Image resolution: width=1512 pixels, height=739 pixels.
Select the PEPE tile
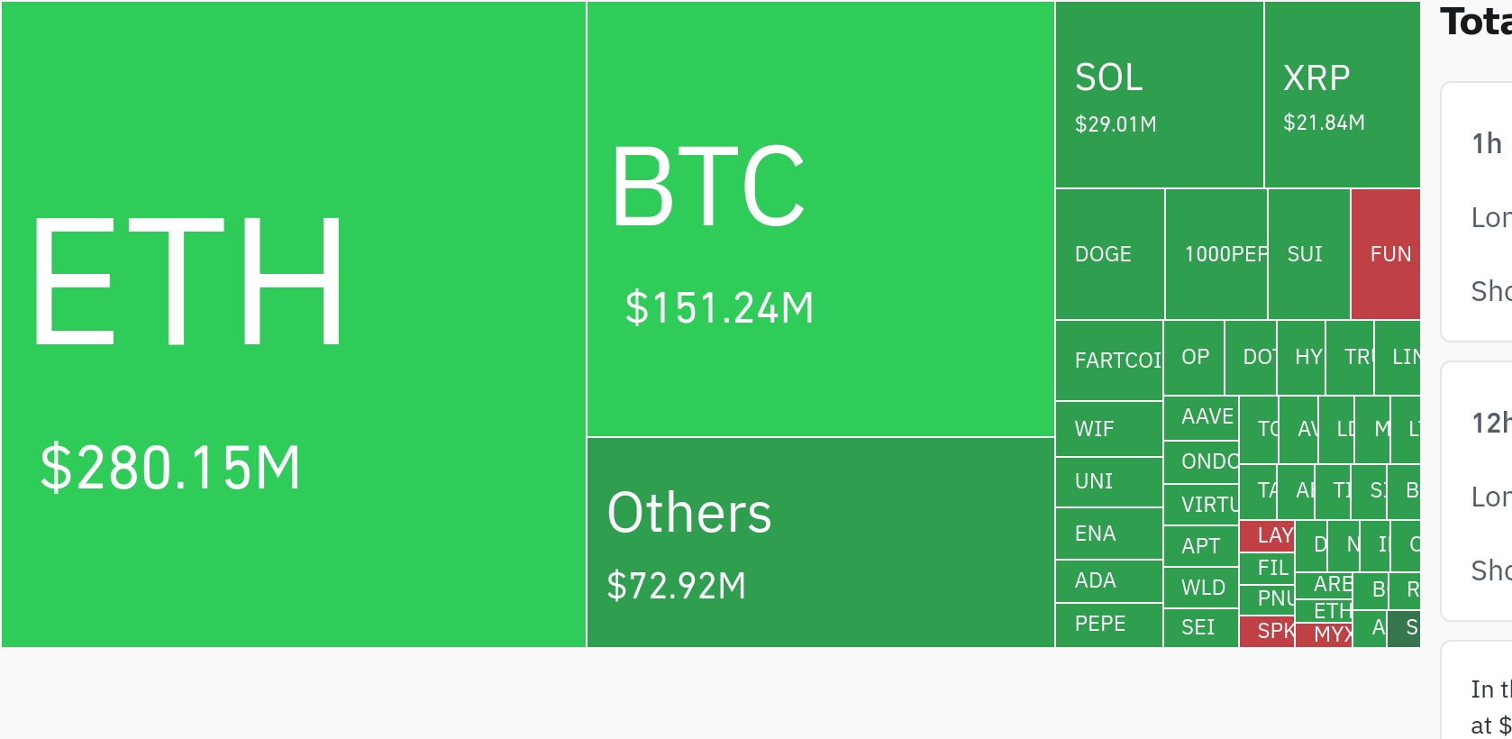(1109, 625)
